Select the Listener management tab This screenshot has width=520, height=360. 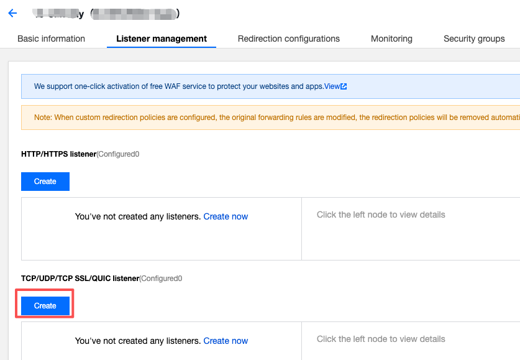coord(162,39)
